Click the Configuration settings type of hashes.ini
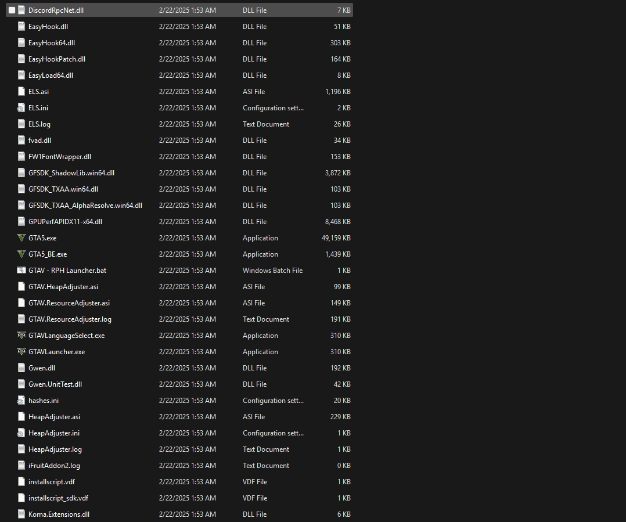 [273, 400]
